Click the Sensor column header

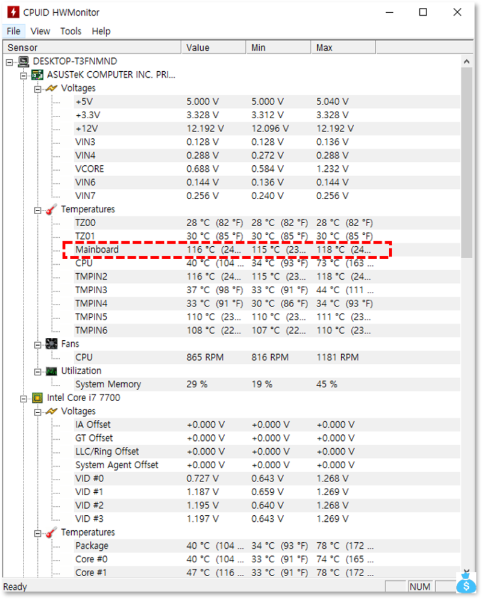pos(92,48)
